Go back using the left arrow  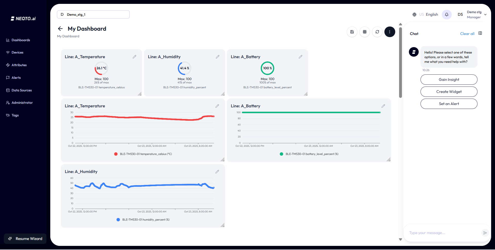coord(60,29)
